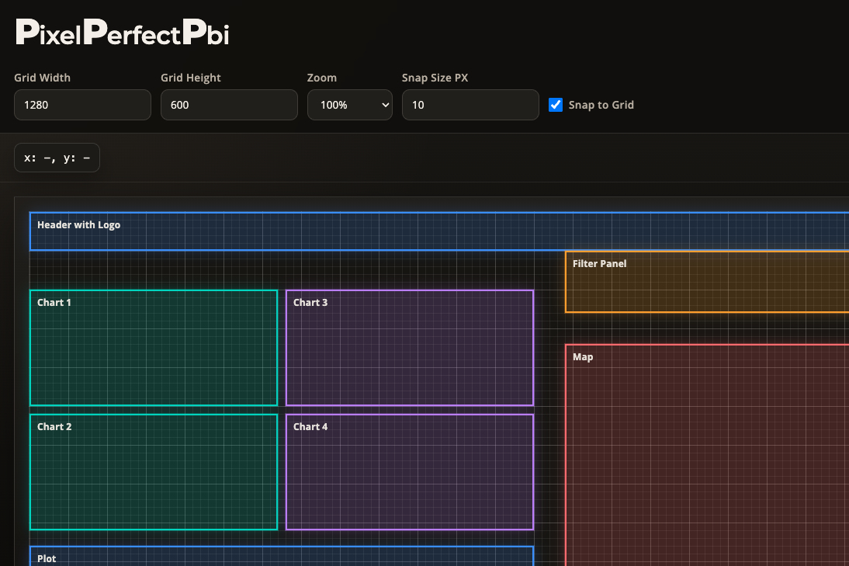This screenshot has width=849, height=566.
Task: Focus the Snap Size PX input
Action: 470,105
